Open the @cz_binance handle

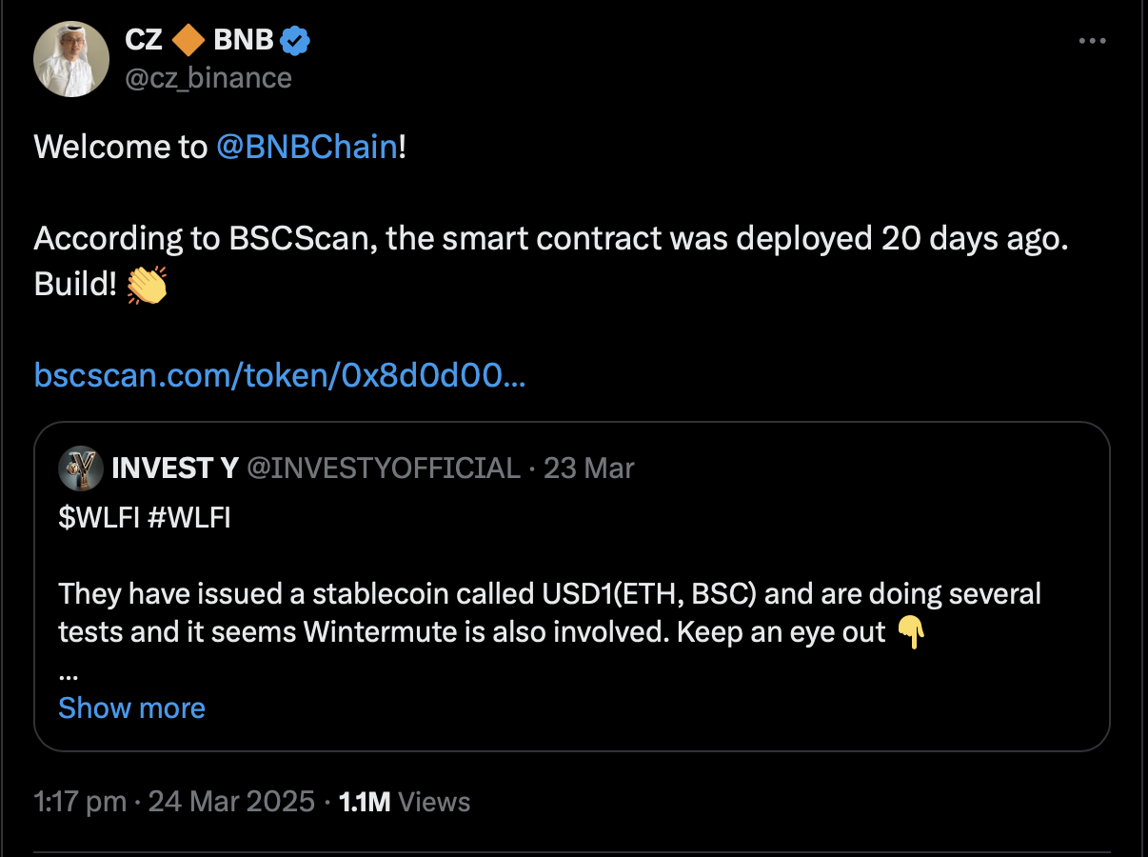point(208,77)
